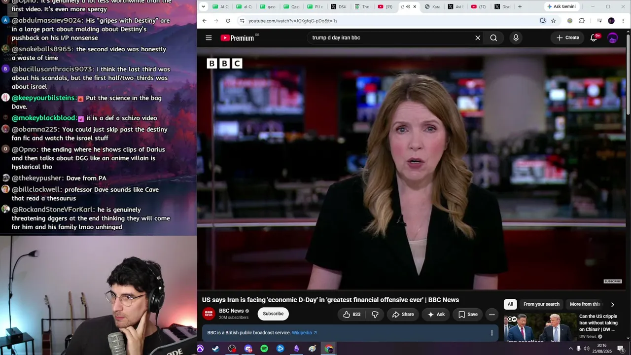Mute the current YouTube tab's audio
The image size is (631, 355).
pos(408,6)
